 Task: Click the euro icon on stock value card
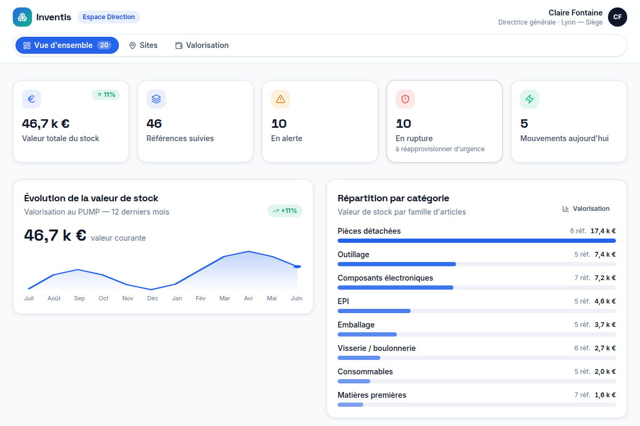31,99
